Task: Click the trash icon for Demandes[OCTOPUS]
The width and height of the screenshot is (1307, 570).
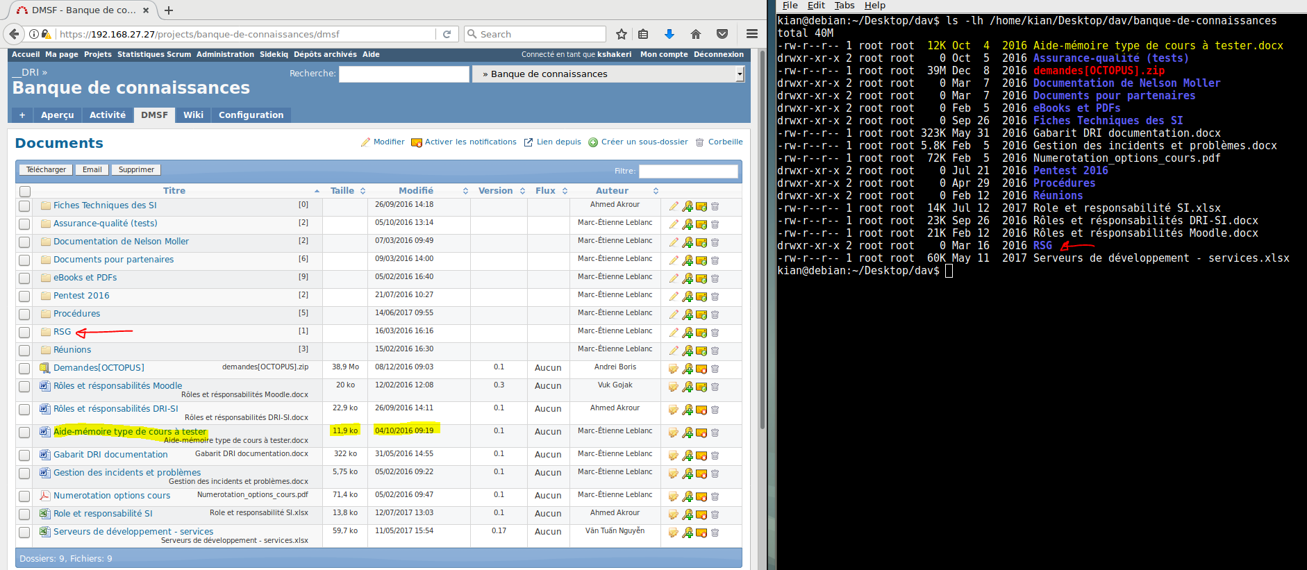Action: click(x=715, y=369)
